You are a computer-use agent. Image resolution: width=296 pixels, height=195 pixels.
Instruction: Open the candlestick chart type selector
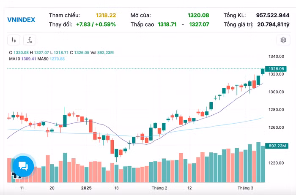(14, 41)
